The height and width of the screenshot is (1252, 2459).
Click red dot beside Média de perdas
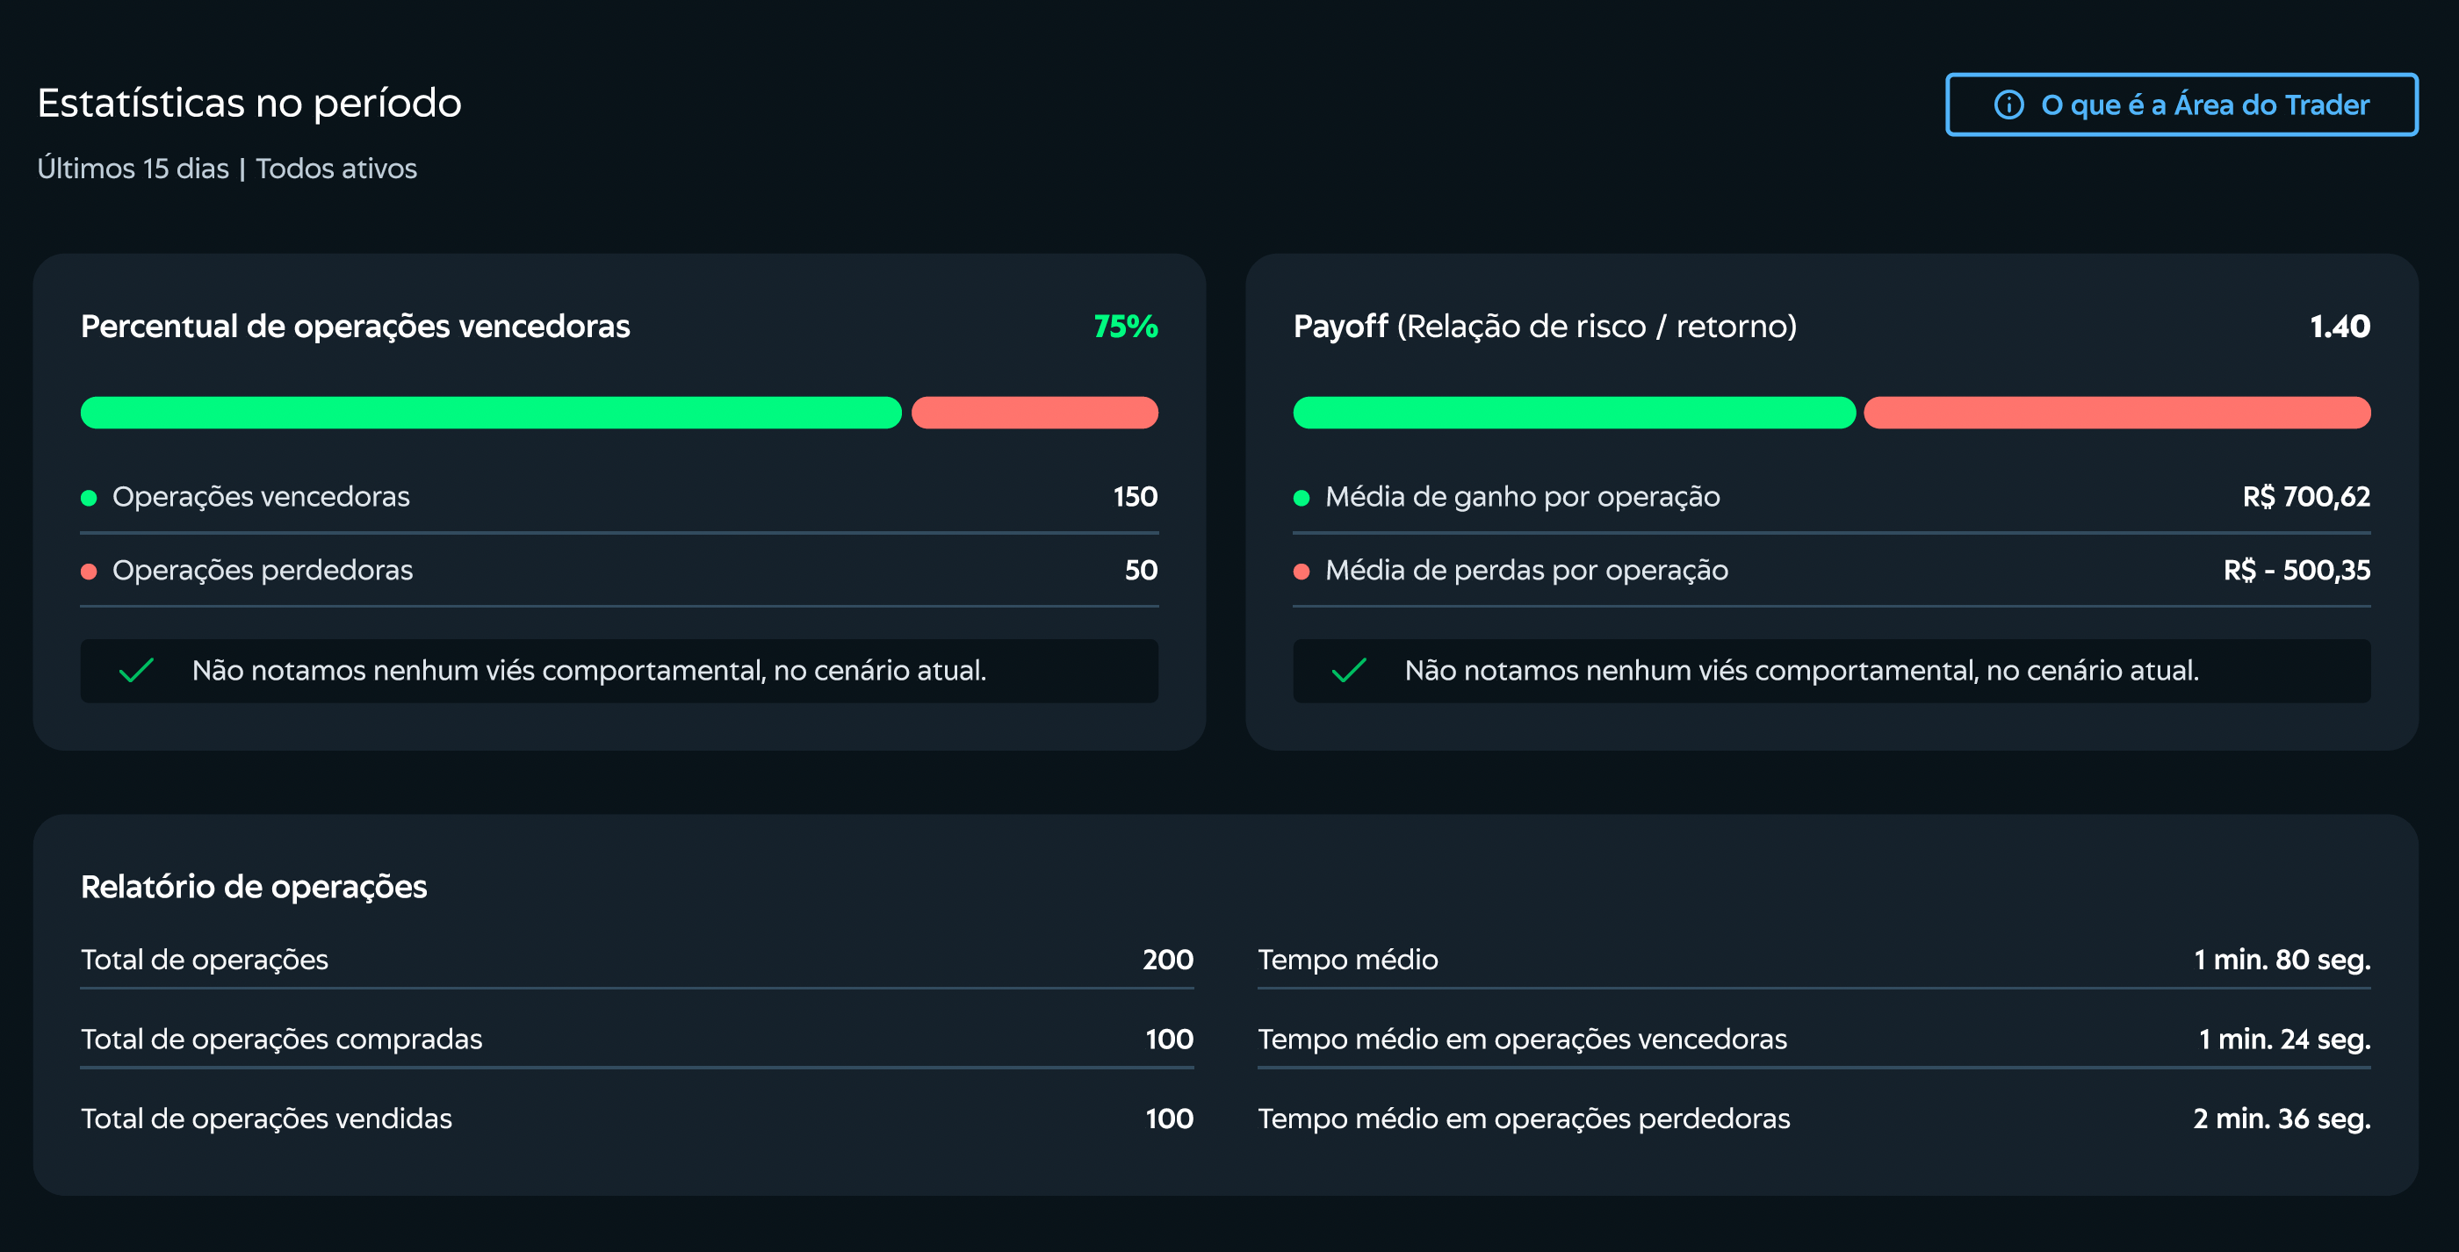1302,571
